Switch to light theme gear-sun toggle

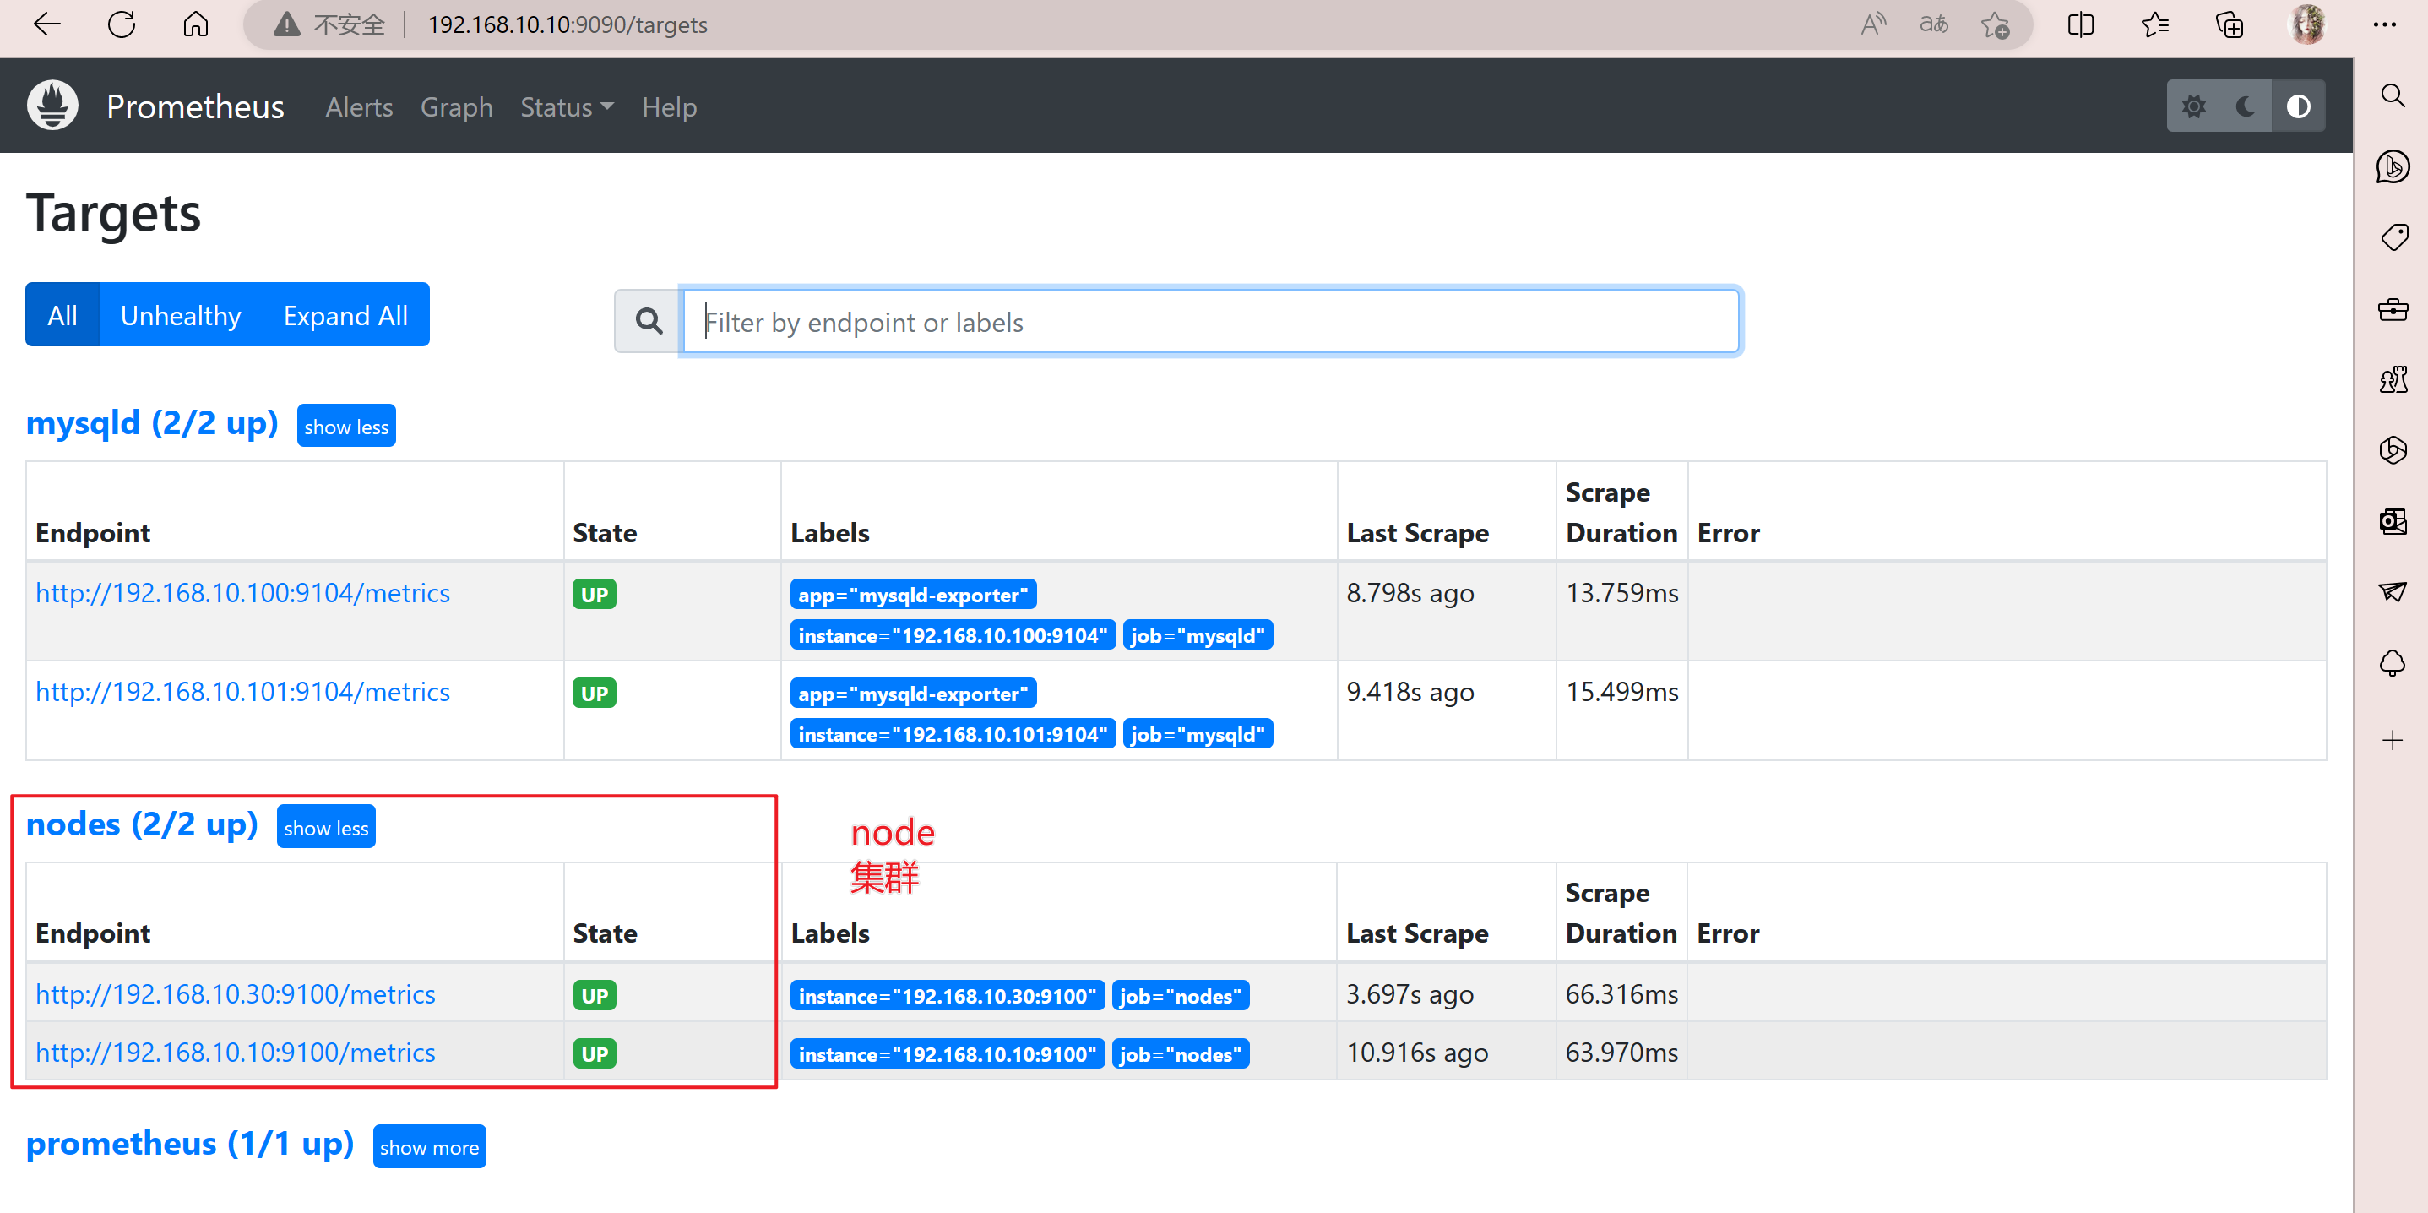click(2193, 106)
